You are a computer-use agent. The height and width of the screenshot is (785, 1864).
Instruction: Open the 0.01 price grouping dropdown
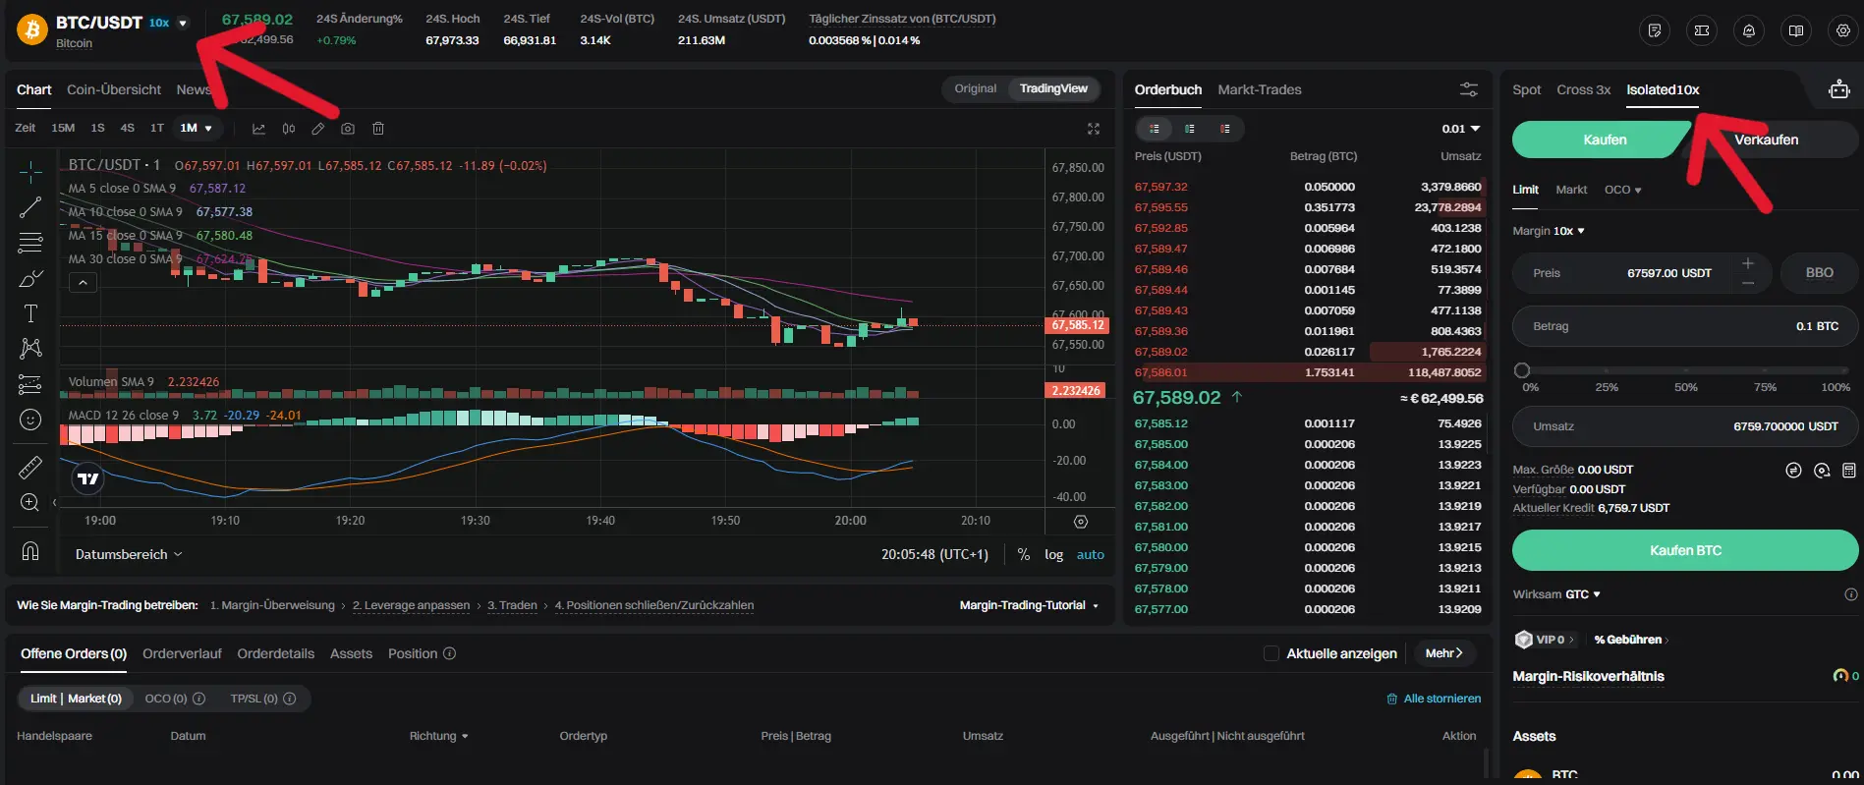tap(1461, 129)
